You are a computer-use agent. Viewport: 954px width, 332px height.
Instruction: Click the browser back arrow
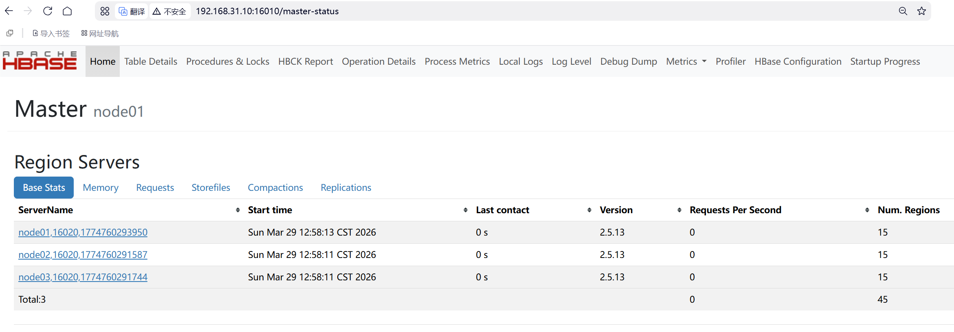tap(9, 11)
